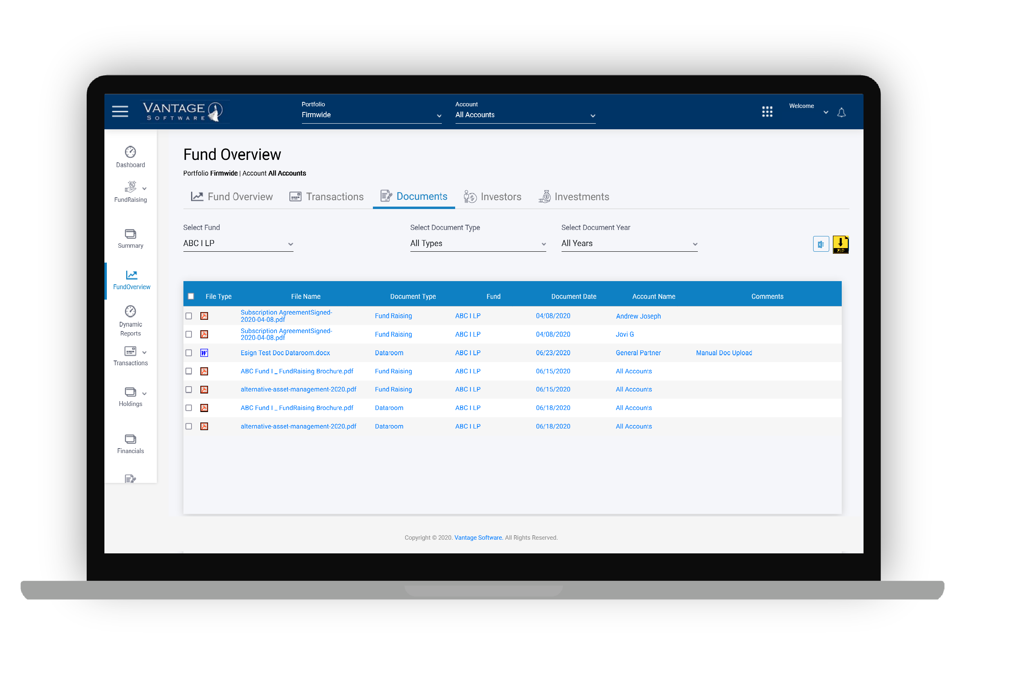
Task: Click the Vantage Software logo
Action: (184, 111)
